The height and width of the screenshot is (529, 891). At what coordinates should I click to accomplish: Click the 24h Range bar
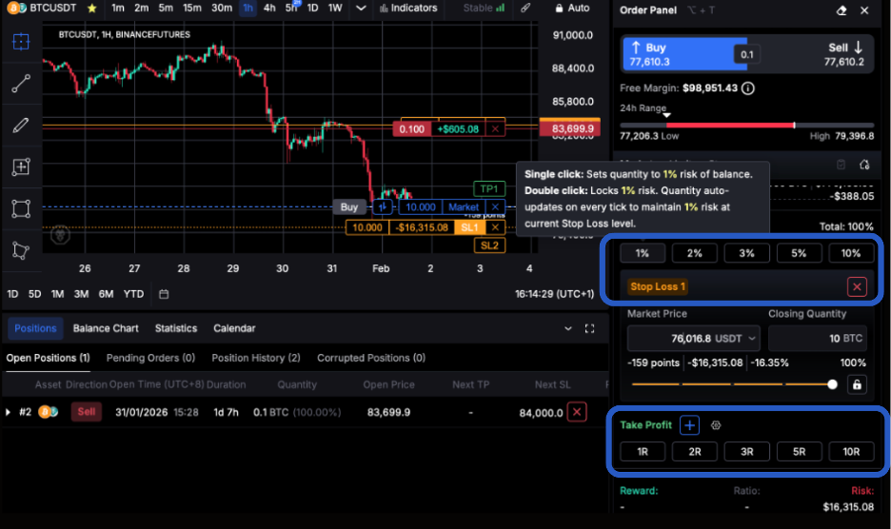(x=746, y=125)
